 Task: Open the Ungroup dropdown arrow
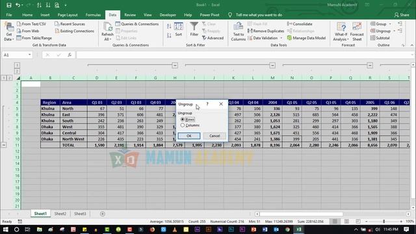coord(395,31)
